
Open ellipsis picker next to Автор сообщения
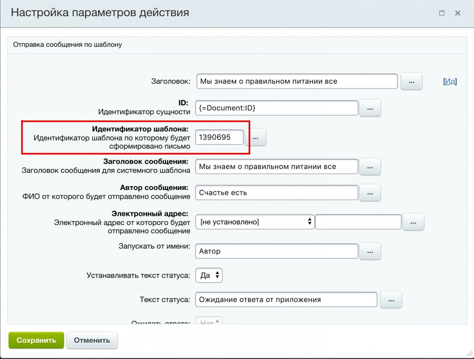[x=370, y=192]
